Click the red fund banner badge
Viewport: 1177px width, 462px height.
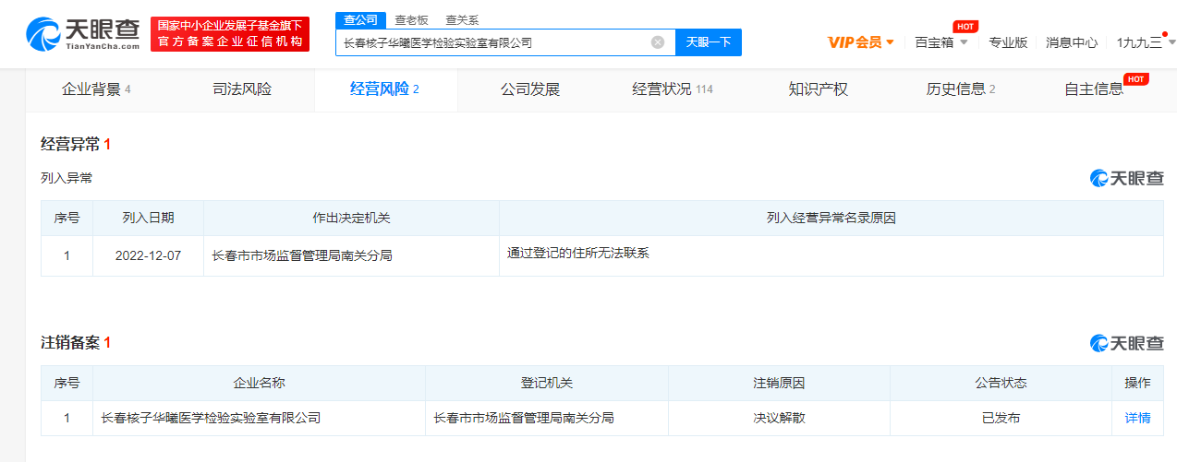click(230, 34)
